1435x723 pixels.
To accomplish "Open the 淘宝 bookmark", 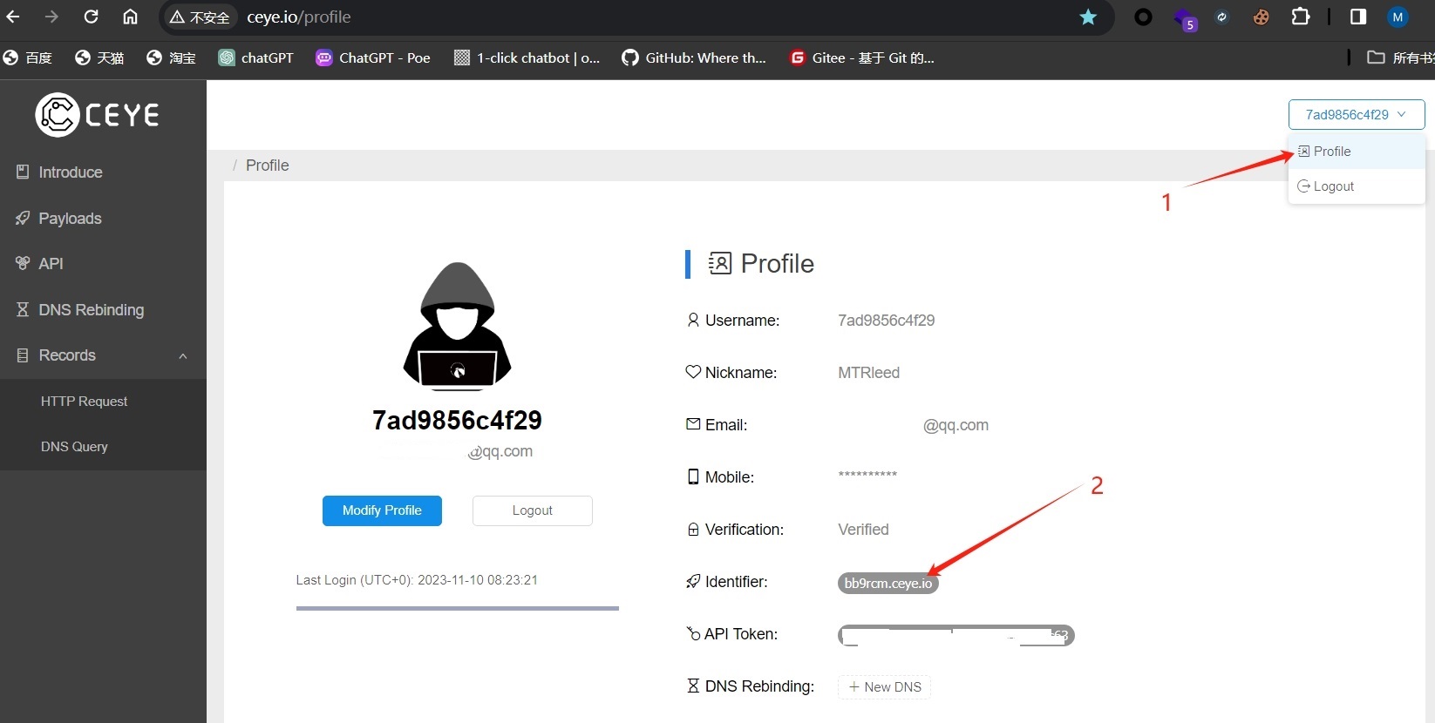I will point(171,57).
